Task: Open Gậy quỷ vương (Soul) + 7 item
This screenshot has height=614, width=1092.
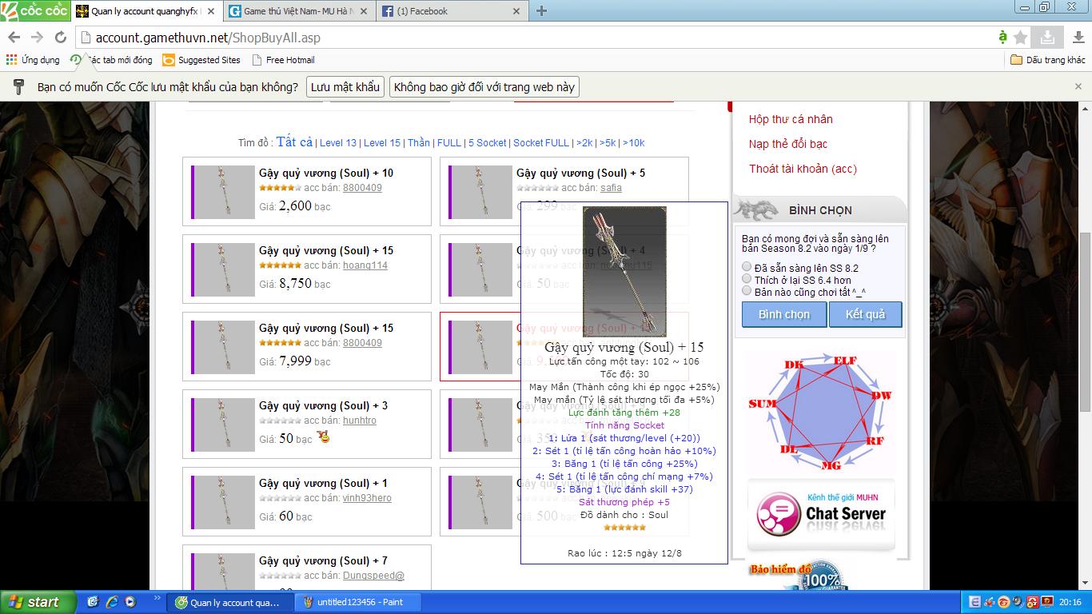Action: click(323, 560)
